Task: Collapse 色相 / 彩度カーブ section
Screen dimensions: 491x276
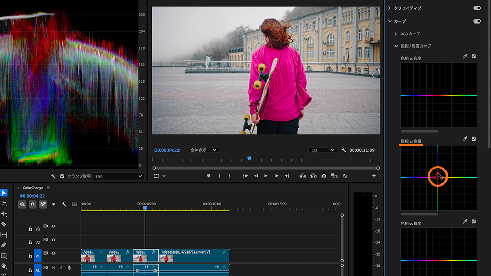Action: 396,45
